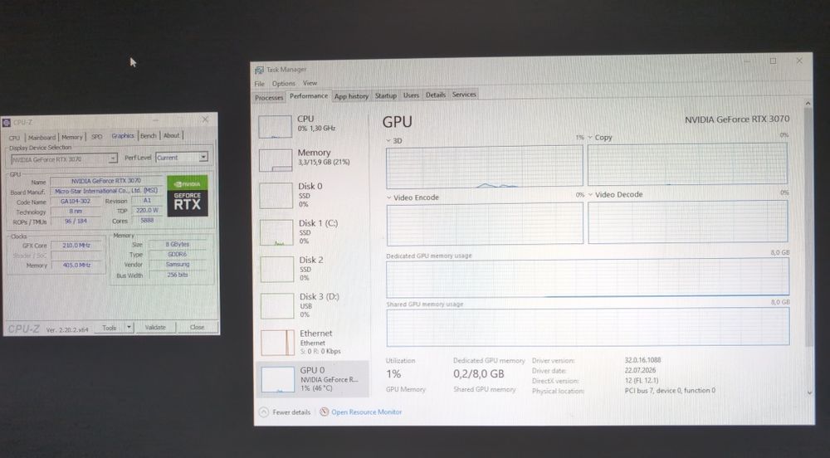The image size is (830, 458).
Task: Open the 3D engine graph dropdown
Action: (388, 141)
